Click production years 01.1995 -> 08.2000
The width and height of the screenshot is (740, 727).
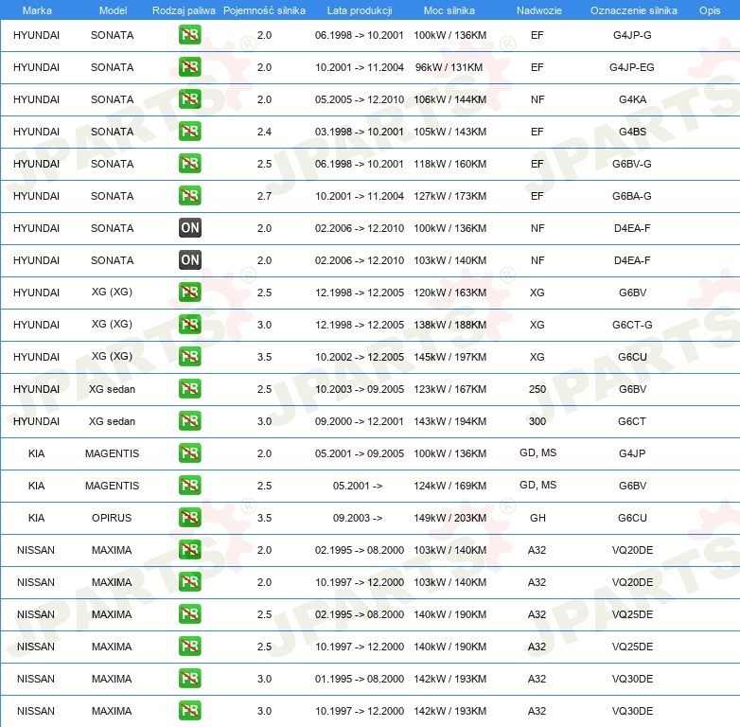tap(360, 679)
